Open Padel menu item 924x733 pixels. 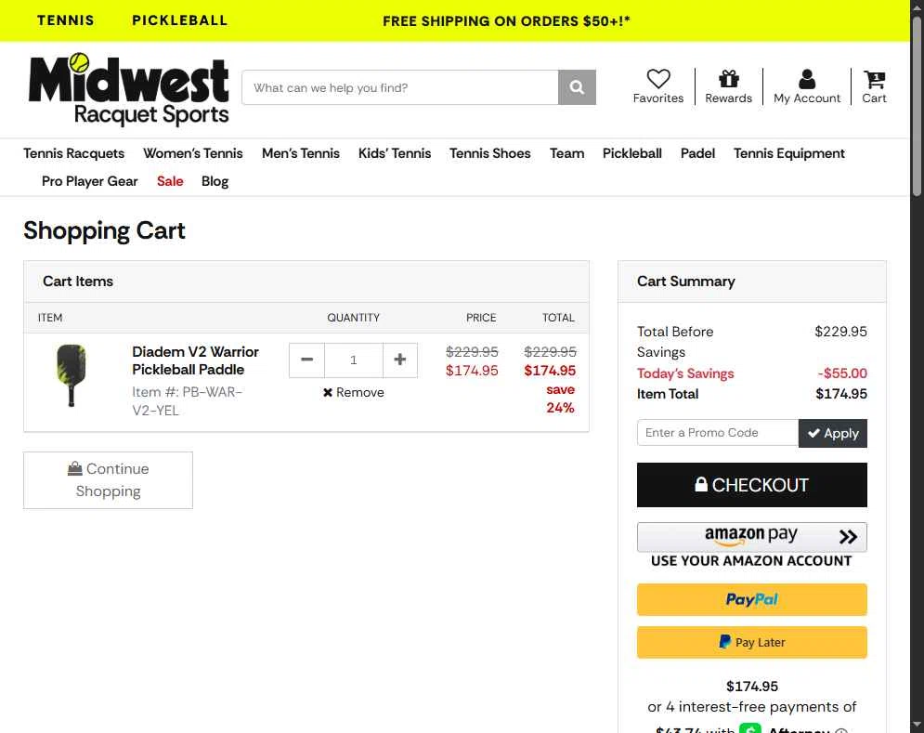(697, 153)
